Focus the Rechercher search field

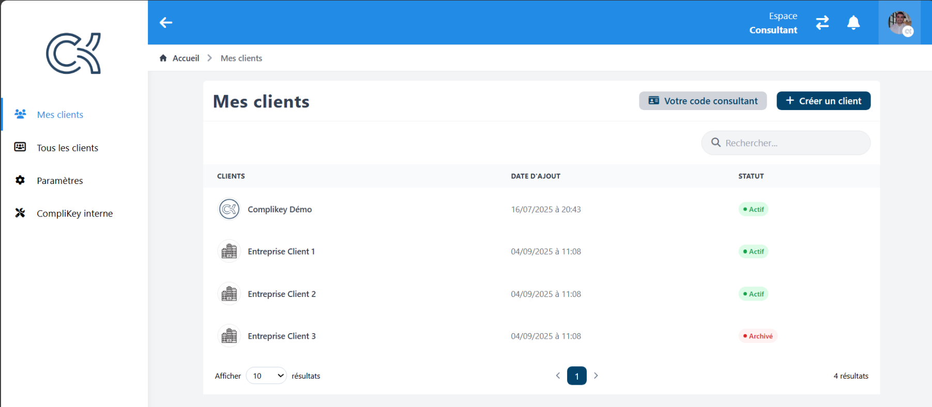point(791,143)
